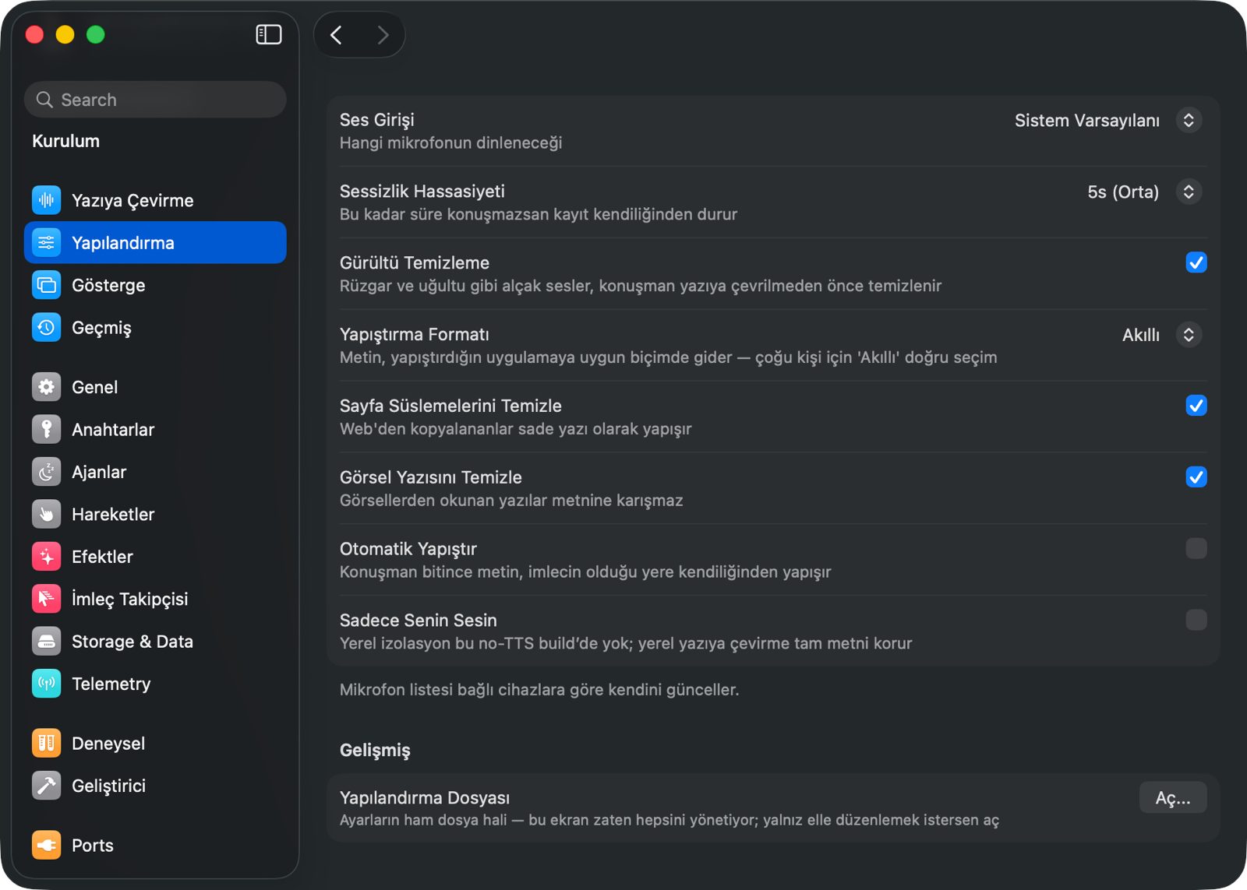Open the Yazıya Çevirme section
Viewport: 1247px width, 890px height.
point(155,200)
